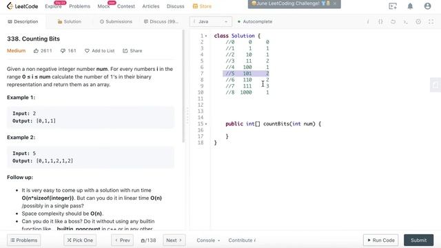This screenshot has width=441, height=248.
Task: Collapse code fold at line 1
Action: (206, 36)
